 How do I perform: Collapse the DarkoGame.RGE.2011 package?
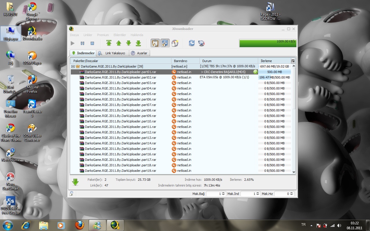coord(73,66)
